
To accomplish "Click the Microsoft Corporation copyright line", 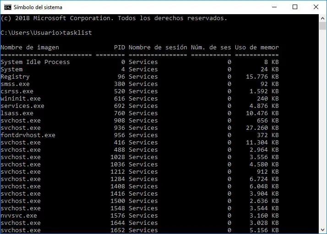I will point(114,18).
